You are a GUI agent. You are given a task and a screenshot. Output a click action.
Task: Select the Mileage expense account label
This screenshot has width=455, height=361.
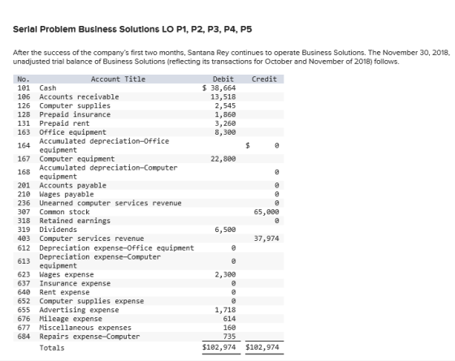[x=71, y=319]
